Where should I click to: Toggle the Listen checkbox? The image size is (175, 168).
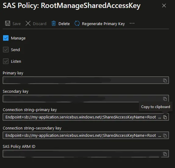[x=6, y=61]
